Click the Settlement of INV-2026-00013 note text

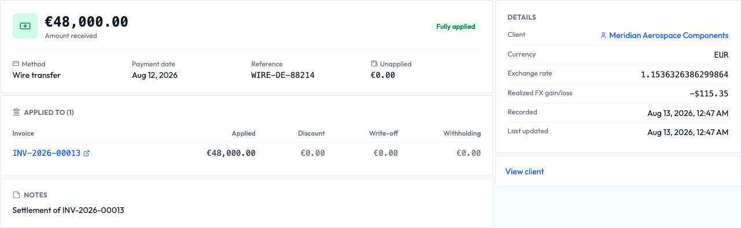68,210
